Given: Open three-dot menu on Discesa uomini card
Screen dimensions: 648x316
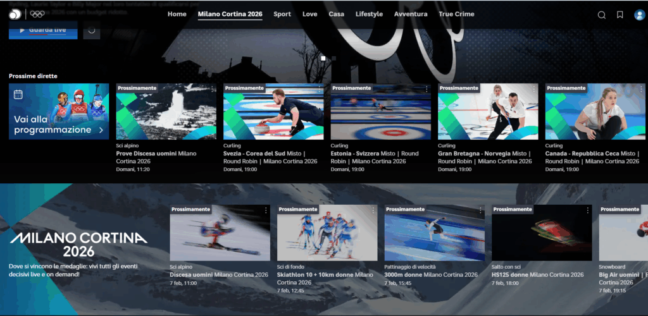Looking at the screenshot, I should [x=266, y=210].
